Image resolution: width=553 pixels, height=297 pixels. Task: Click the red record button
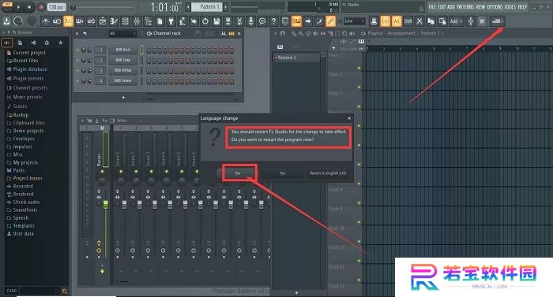pyautogui.click(x=41, y=6)
